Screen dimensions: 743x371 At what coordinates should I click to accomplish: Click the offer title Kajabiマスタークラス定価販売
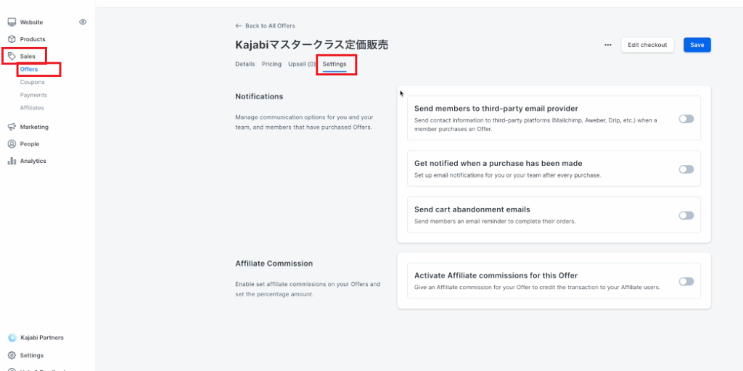click(x=312, y=45)
